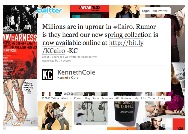Open the KennethCole username link
The height and width of the screenshot is (134, 188).
click(76, 72)
